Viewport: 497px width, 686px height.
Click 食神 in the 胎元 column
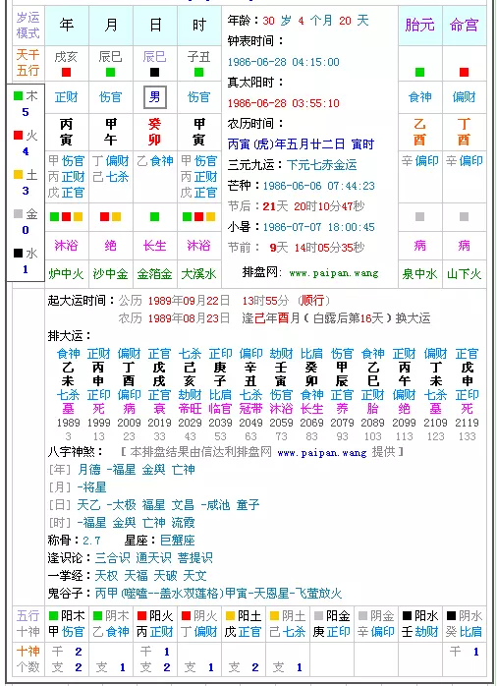419,96
